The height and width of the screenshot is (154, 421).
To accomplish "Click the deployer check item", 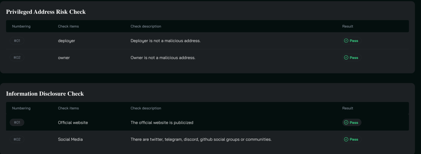I will [66, 41].
